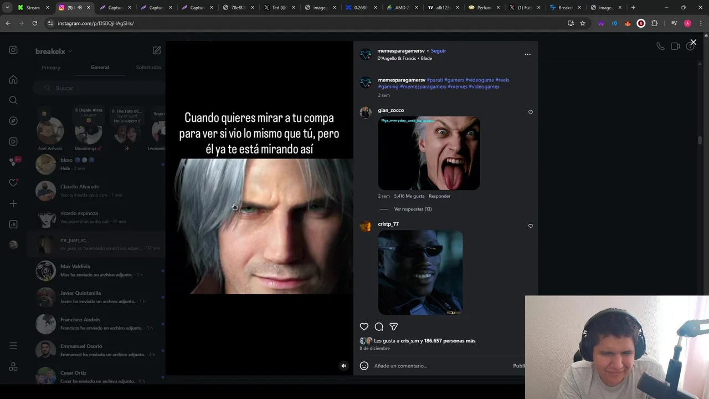Open cristp_77's GIF comment image
The height and width of the screenshot is (399, 709).
(420, 273)
